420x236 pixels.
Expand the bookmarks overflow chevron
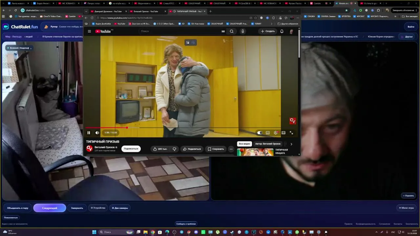pos(271,24)
